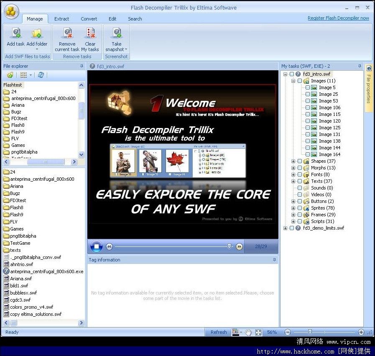The height and width of the screenshot is (356, 375).
Task: Select the Image 125 tree item
Action: coord(330,128)
